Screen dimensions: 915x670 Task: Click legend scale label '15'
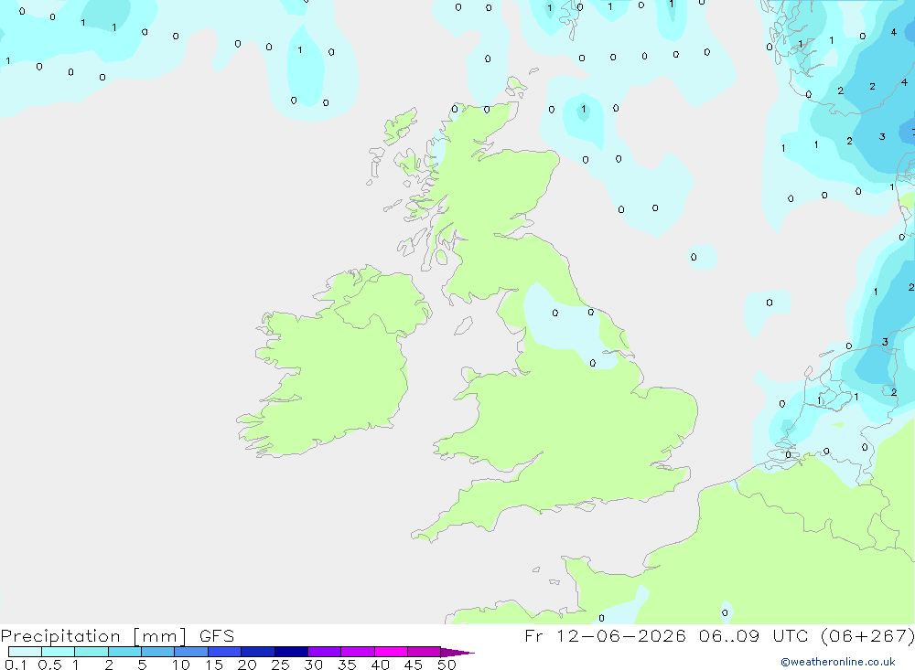[x=213, y=665]
